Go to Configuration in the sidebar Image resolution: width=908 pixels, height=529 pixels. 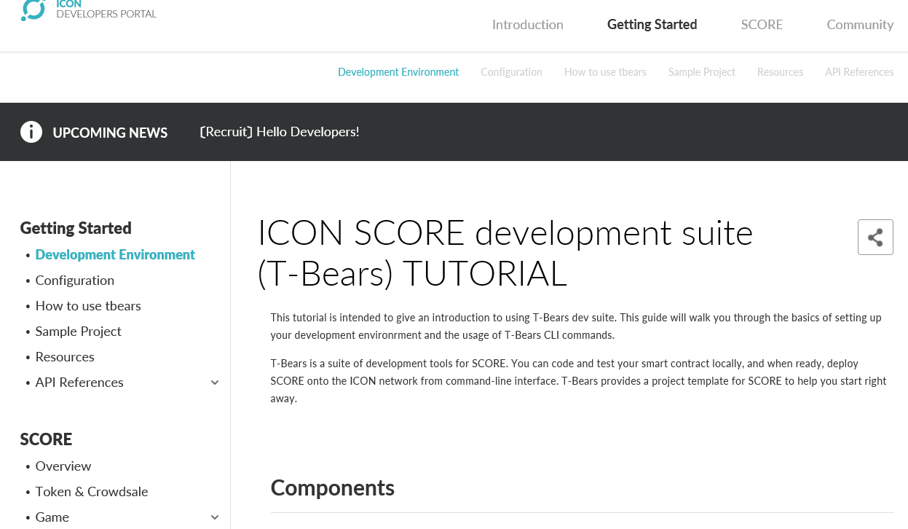(75, 281)
